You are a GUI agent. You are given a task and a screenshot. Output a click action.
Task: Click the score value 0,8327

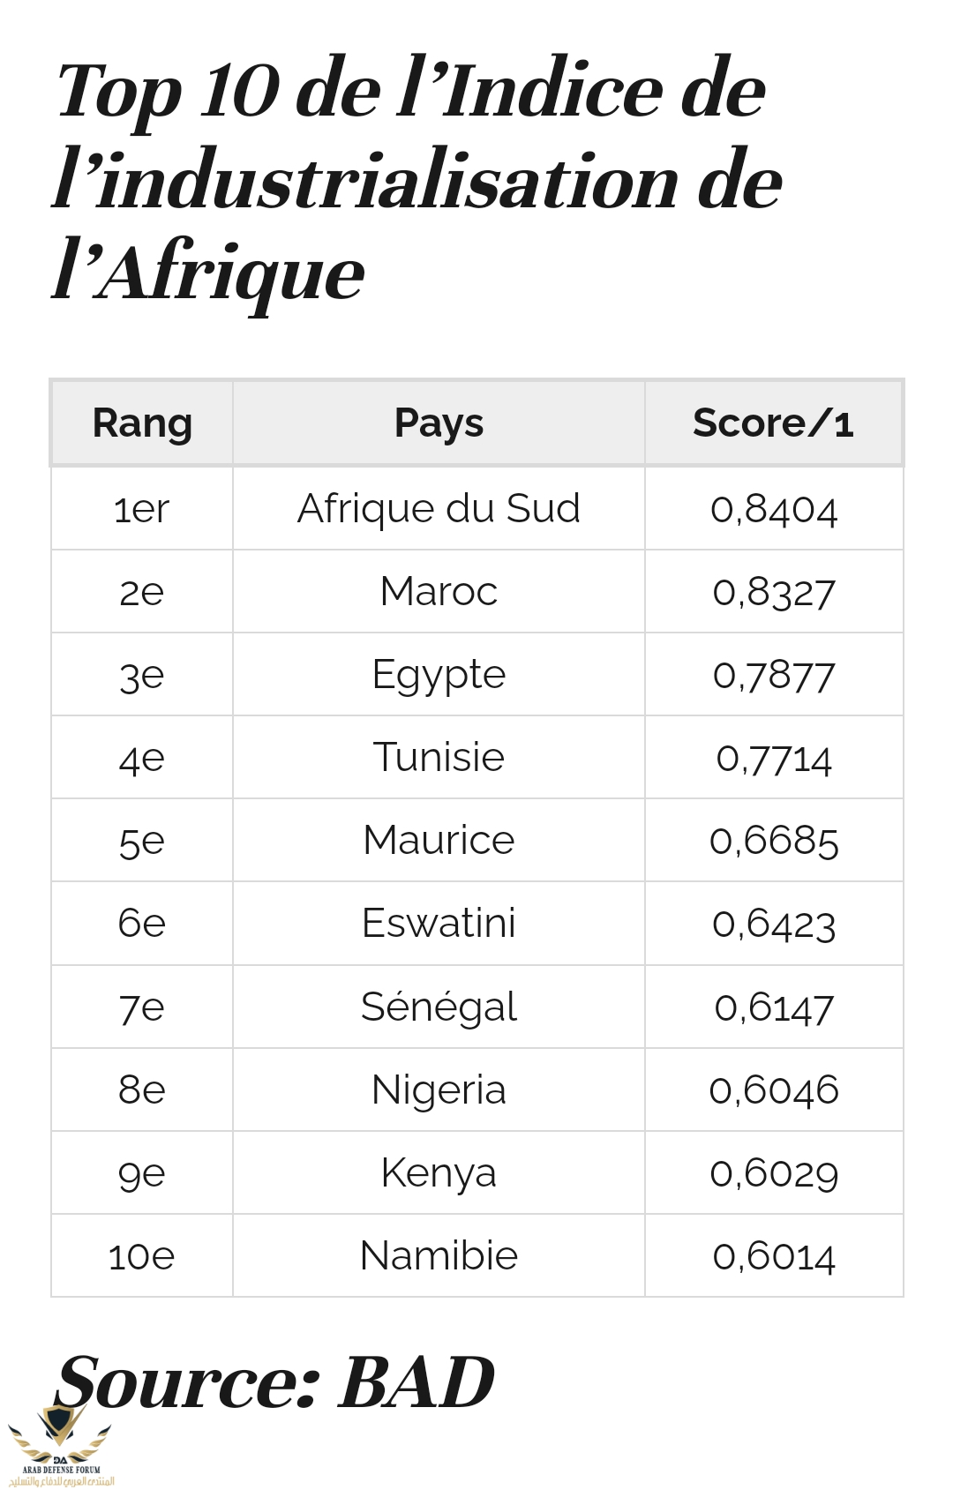pos(773,592)
